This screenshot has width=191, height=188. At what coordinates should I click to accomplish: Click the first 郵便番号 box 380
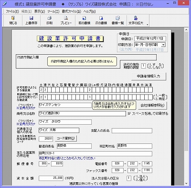[43, 164]
